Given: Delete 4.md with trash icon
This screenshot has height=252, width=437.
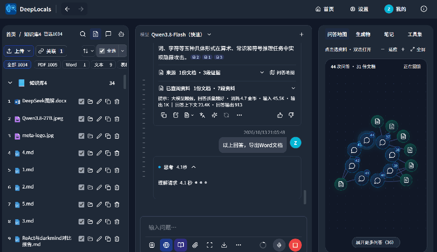Looking at the screenshot, I should [117, 153].
